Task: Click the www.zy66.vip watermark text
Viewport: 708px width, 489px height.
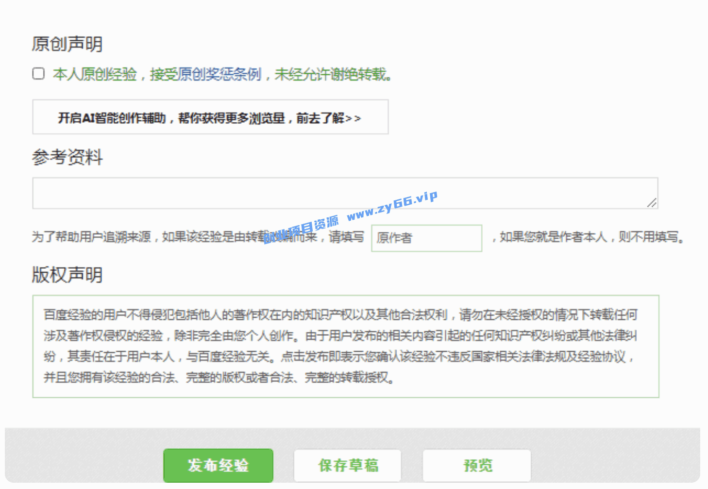Action: coord(392,206)
